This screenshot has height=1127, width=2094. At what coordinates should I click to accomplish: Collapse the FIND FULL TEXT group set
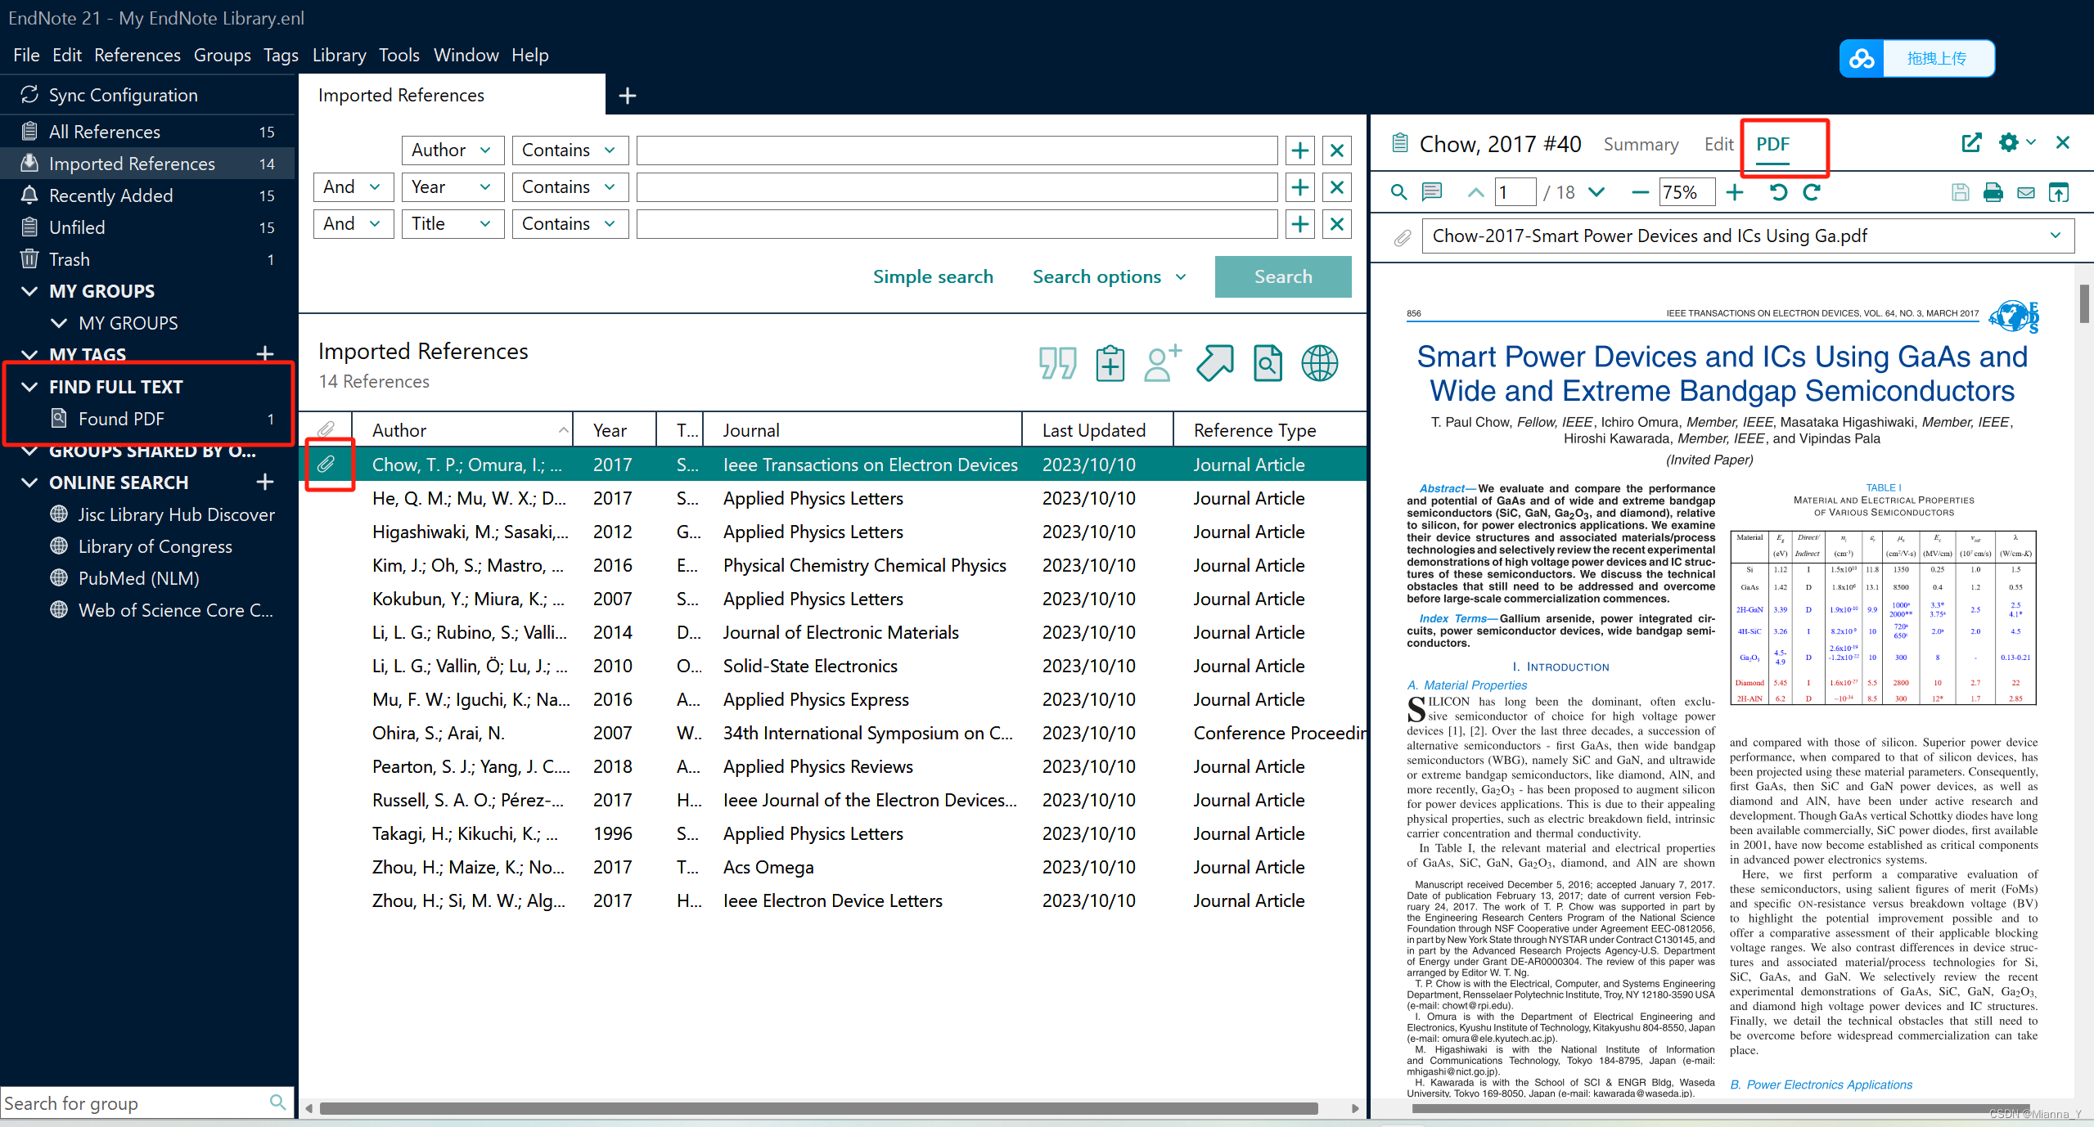[x=29, y=387]
